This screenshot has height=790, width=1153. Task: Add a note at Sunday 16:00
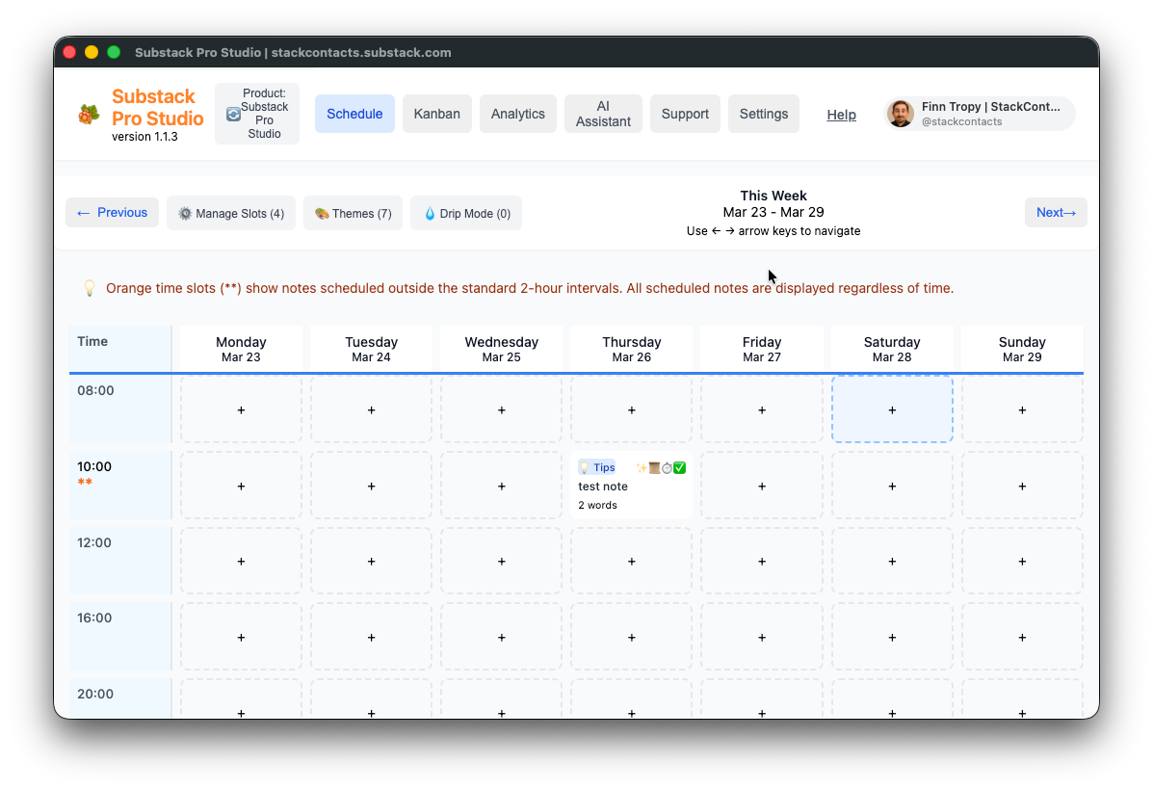click(1022, 638)
